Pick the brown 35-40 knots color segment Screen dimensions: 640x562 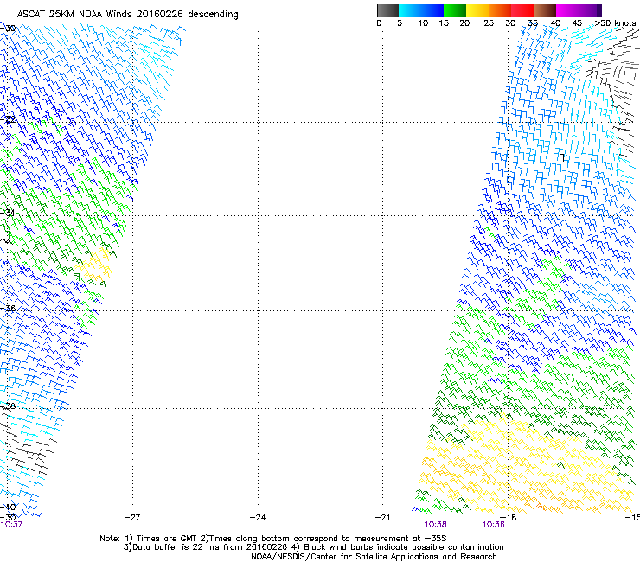click(x=545, y=10)
